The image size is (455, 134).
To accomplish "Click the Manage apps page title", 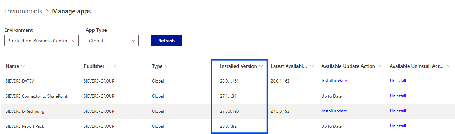I will coord(71,11).
